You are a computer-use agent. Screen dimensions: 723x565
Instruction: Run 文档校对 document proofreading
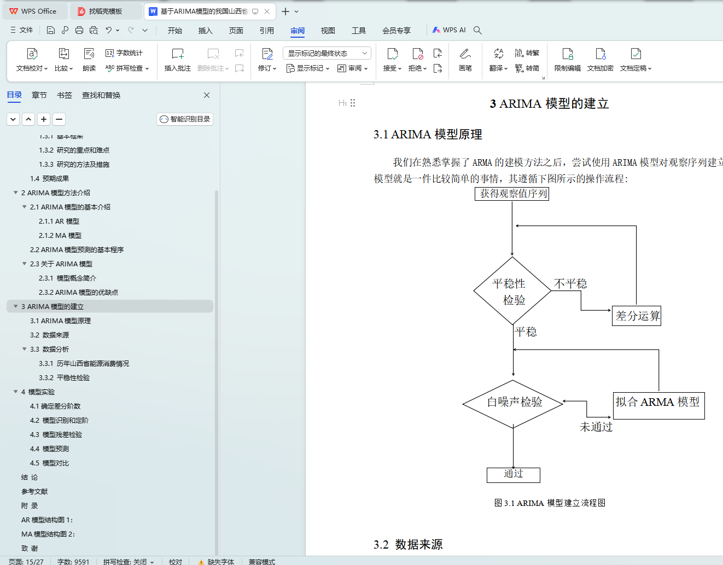tap(32, 60)
